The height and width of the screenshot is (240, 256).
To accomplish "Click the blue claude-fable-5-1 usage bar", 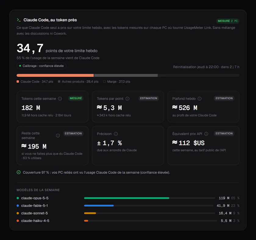I will coord(99,206).
